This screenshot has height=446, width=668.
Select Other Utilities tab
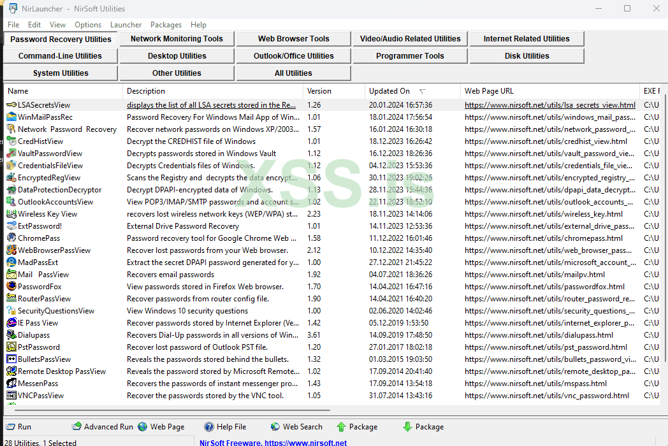[177, 73]
